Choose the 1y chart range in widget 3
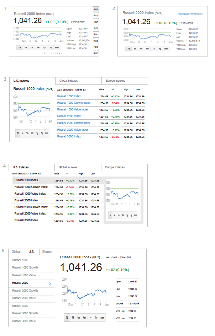This screenshot has height=336, width=215. [37, 134]
